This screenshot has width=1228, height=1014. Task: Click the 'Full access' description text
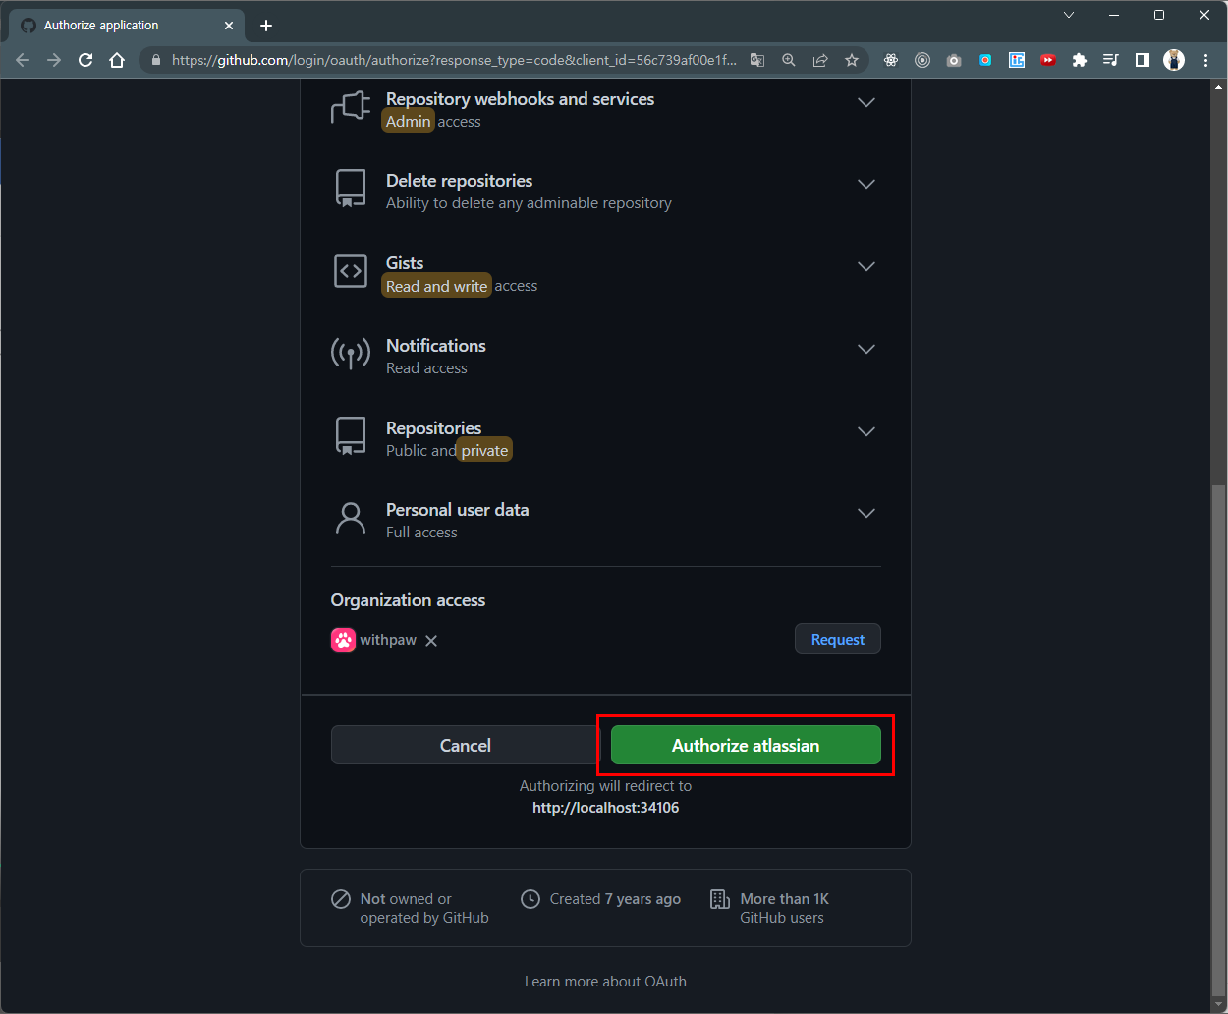421,533
